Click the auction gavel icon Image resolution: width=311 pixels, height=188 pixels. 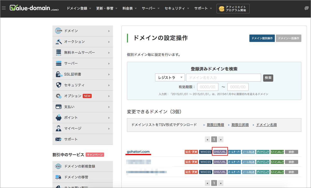59,42
